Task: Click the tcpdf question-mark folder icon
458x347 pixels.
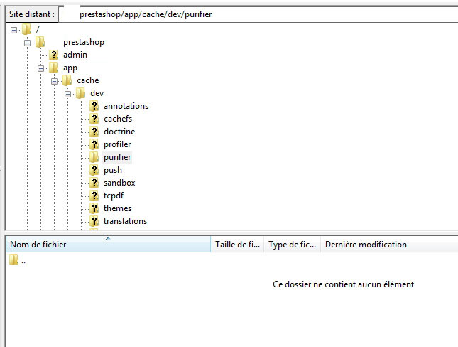Action: pos(94,196)
